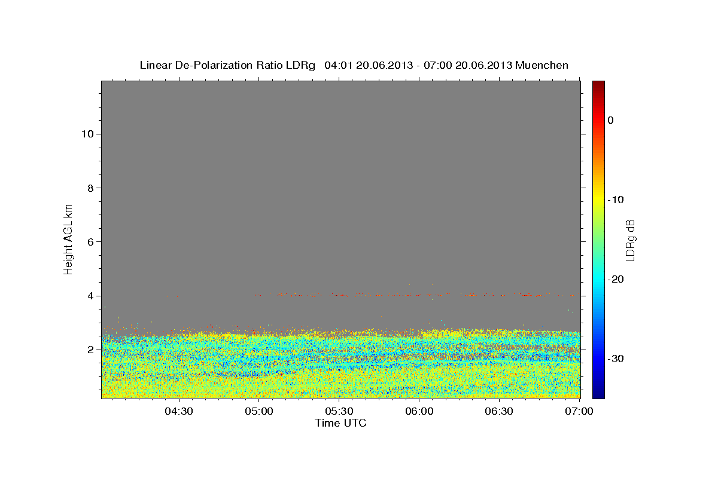Click the 06:30 time tick label

pos(500,411)
